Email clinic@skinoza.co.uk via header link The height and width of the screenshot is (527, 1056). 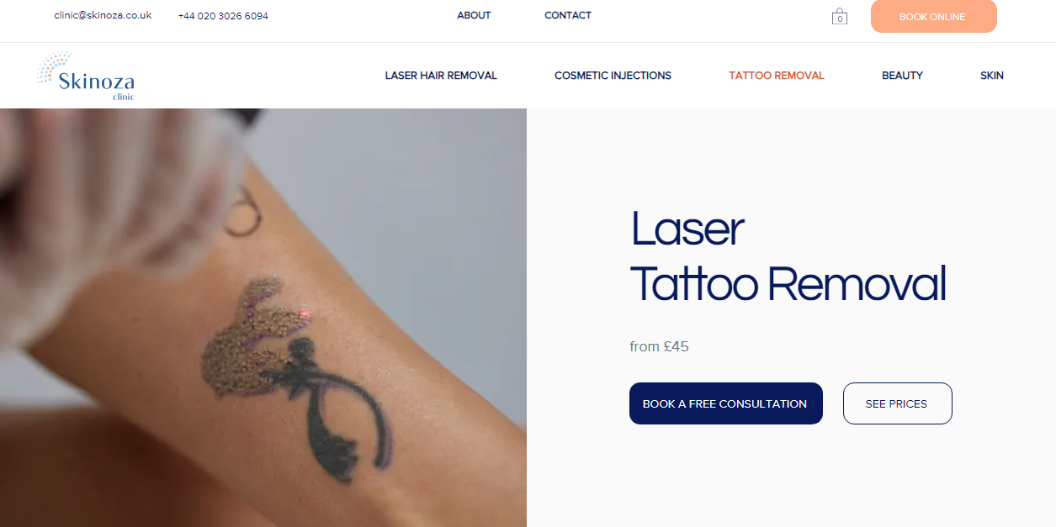click(103, 15)
